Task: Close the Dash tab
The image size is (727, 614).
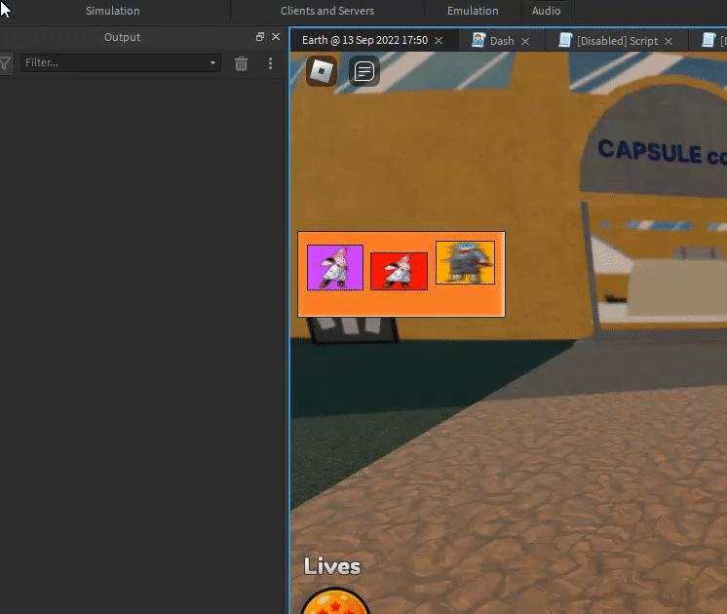Action: [525, 41]
